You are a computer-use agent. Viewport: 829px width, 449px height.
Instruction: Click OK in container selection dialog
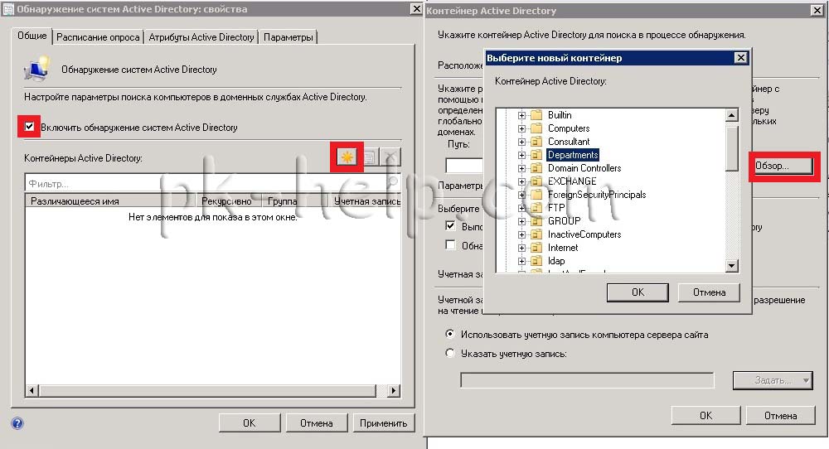pos(638,292)
